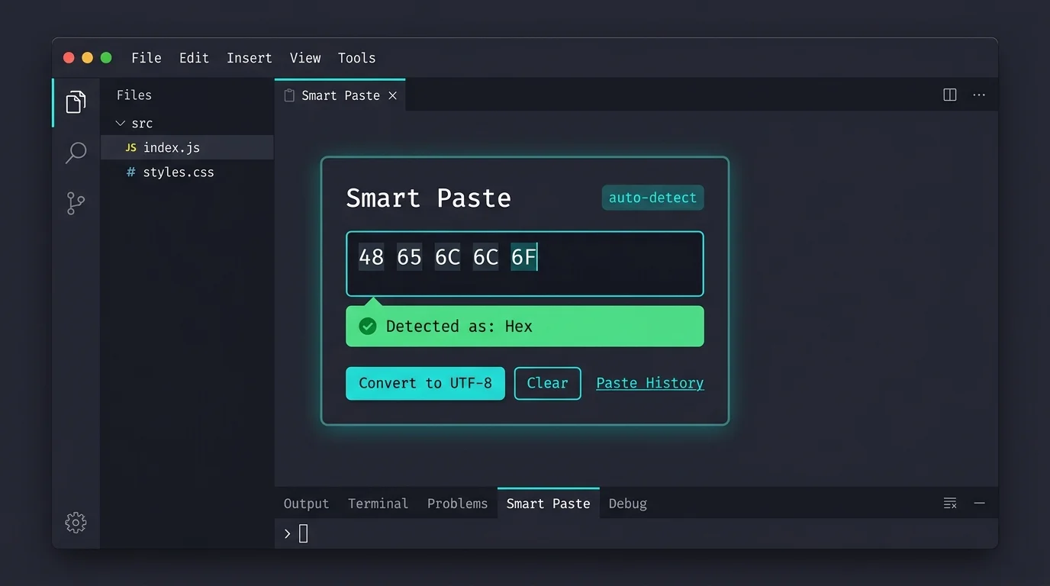Click the split editor icon

point(949,95)
